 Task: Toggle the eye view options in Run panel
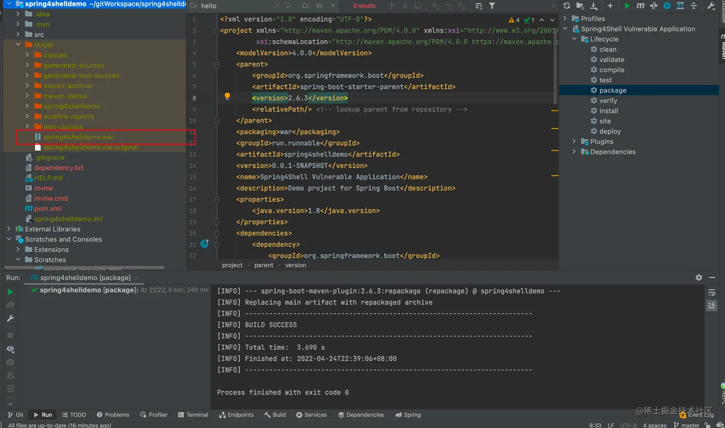10,349
